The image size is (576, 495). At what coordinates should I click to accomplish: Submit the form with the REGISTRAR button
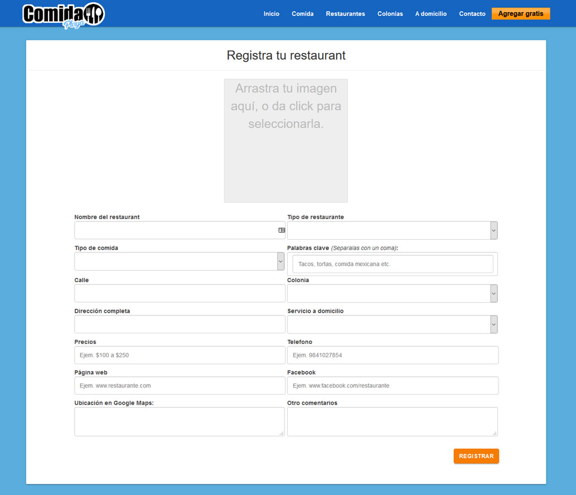(476, 456)
